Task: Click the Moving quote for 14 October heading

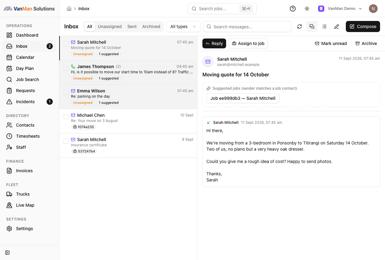Action: 236,75
